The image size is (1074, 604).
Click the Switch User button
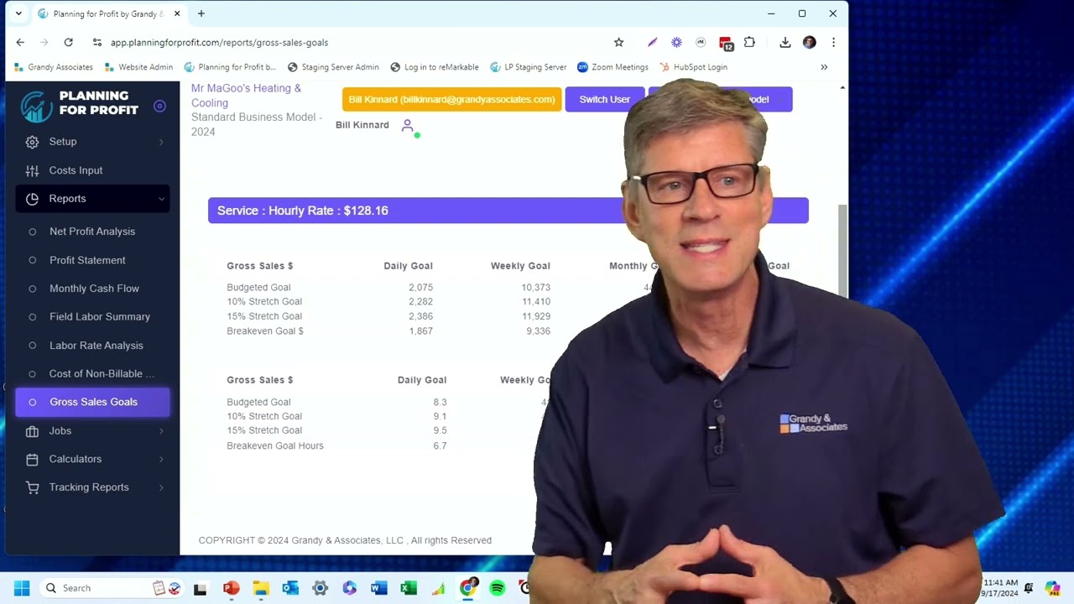[x=604, y=99]
